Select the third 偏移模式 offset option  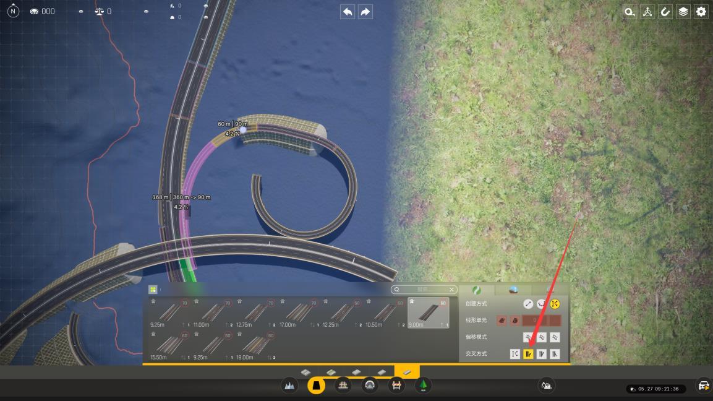point(555,337)
